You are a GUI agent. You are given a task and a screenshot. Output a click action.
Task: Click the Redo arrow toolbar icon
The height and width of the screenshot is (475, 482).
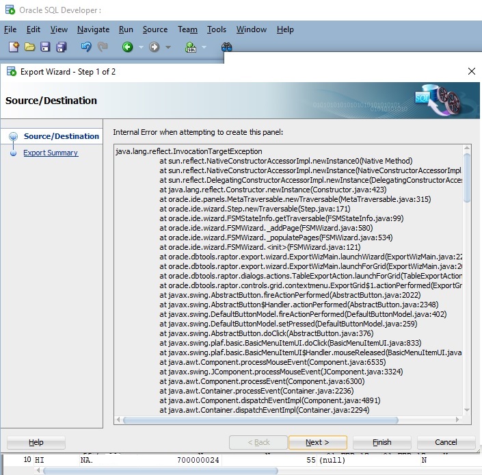click(x=103, y=47)
